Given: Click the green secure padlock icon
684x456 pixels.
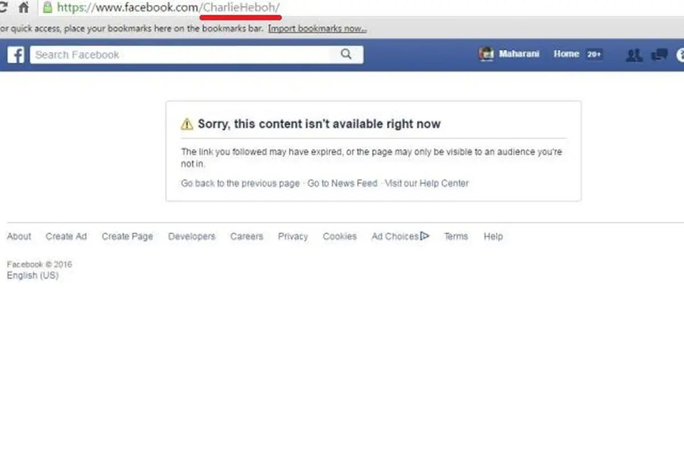Looking at the screenshot, I should (48, 8).
